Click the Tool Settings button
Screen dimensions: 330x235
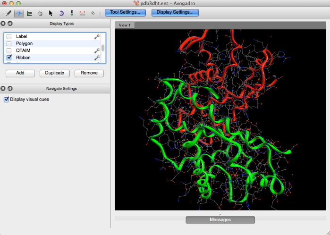pos(125,12)
